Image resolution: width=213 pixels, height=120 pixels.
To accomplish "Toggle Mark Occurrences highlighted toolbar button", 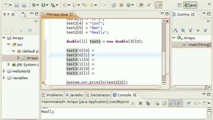I will [159, 5].
